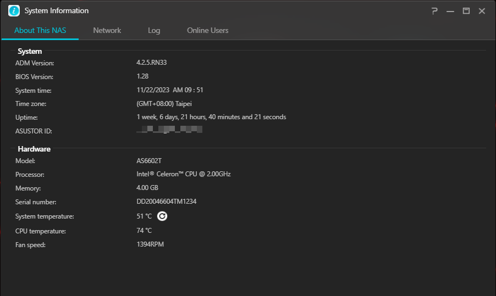This screenshot has width=496, height=296.
Task: Open the Log tab
Action: click(154, 31)
